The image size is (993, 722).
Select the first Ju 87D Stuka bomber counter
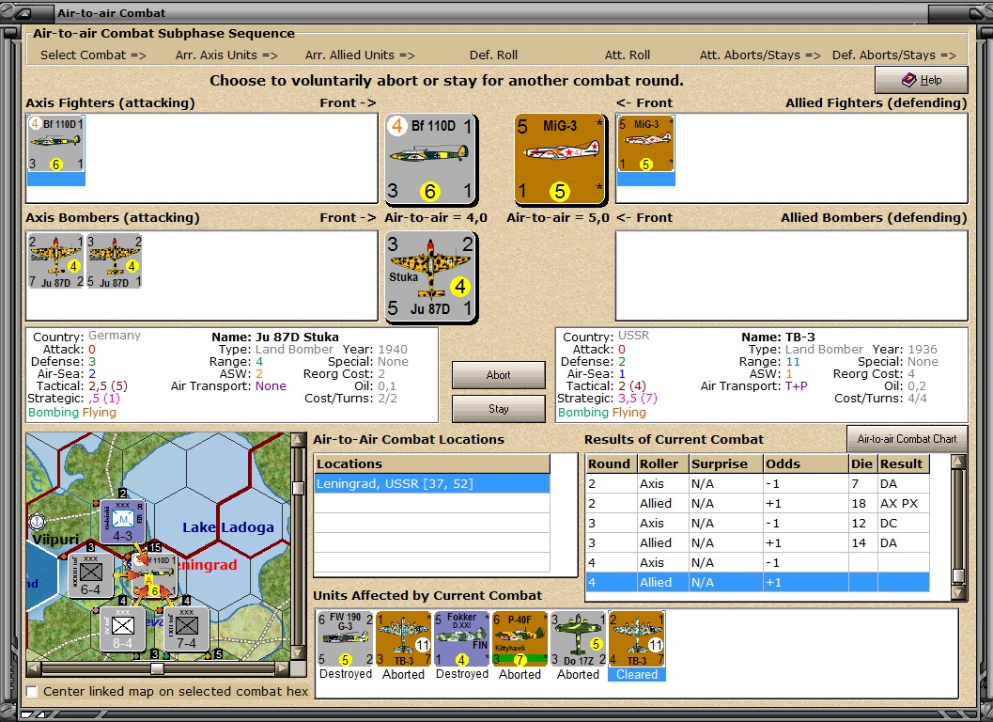55,260
